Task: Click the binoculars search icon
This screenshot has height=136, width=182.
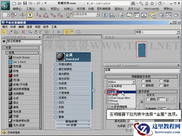Action: (133, 4)
